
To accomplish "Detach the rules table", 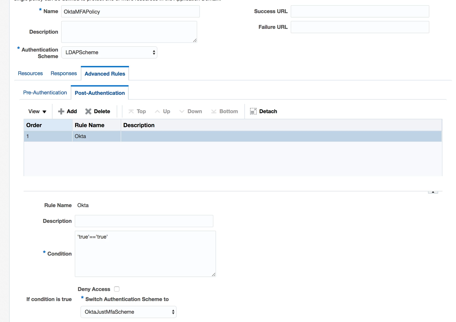I will pos(263,111).
